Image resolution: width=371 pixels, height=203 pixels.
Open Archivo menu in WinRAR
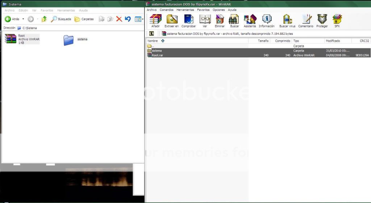point(152,10)
